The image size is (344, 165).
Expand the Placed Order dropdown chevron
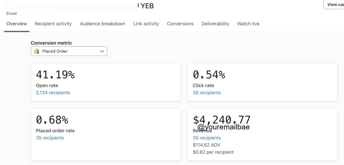tap(102, 51)
